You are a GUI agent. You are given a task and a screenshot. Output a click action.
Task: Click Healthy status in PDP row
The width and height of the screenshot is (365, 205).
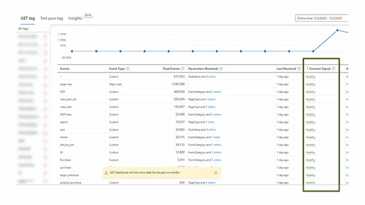[x=310, y=92]
